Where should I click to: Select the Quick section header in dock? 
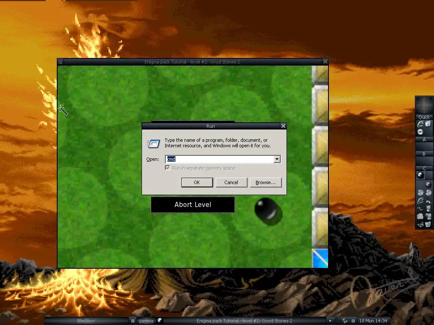[424, 117]
